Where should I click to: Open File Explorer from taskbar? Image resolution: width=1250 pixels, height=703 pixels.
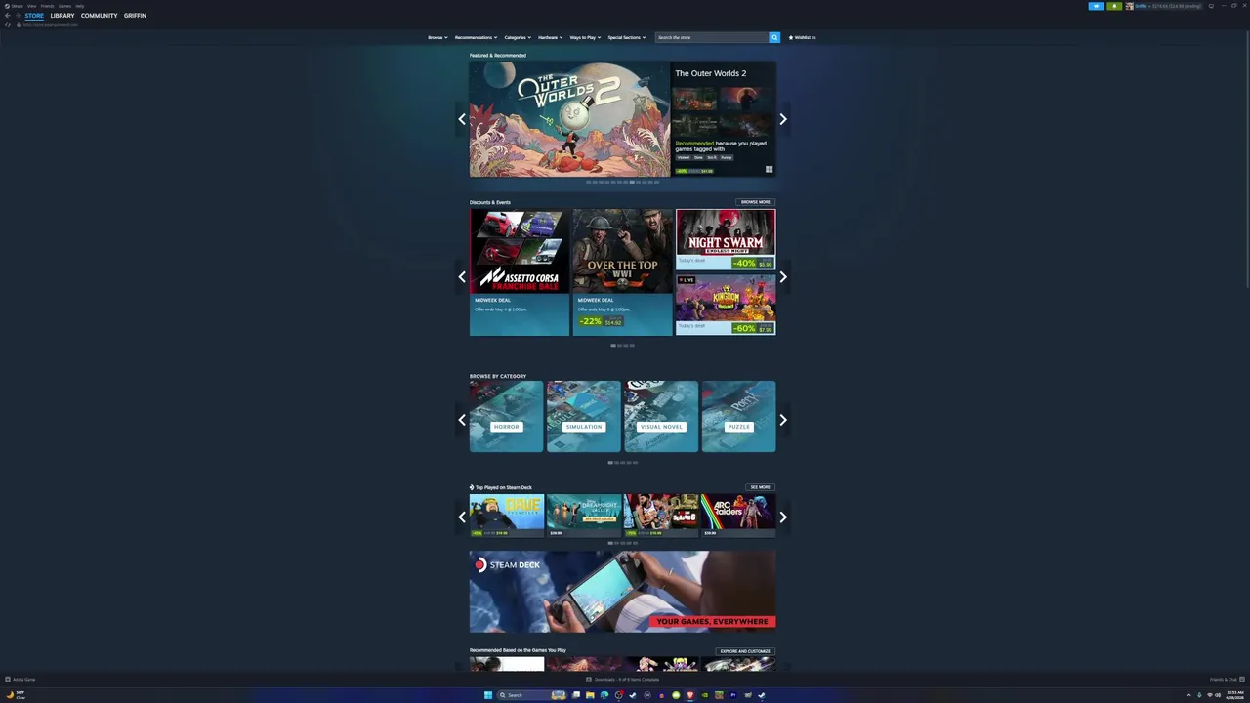click(x=590, y=695)
